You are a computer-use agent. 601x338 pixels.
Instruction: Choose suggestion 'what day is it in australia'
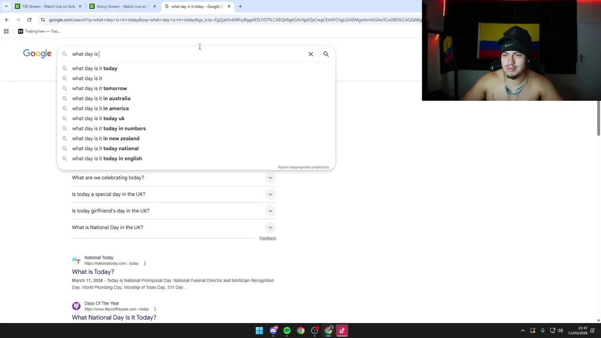tap(196, 99)
